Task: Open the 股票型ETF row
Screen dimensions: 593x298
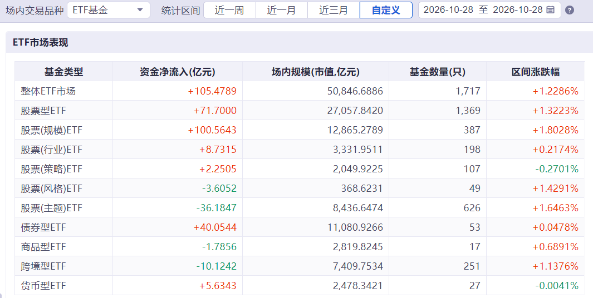Action: 300,111
